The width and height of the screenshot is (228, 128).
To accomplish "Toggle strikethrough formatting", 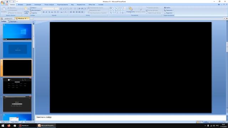I will 52,12.
